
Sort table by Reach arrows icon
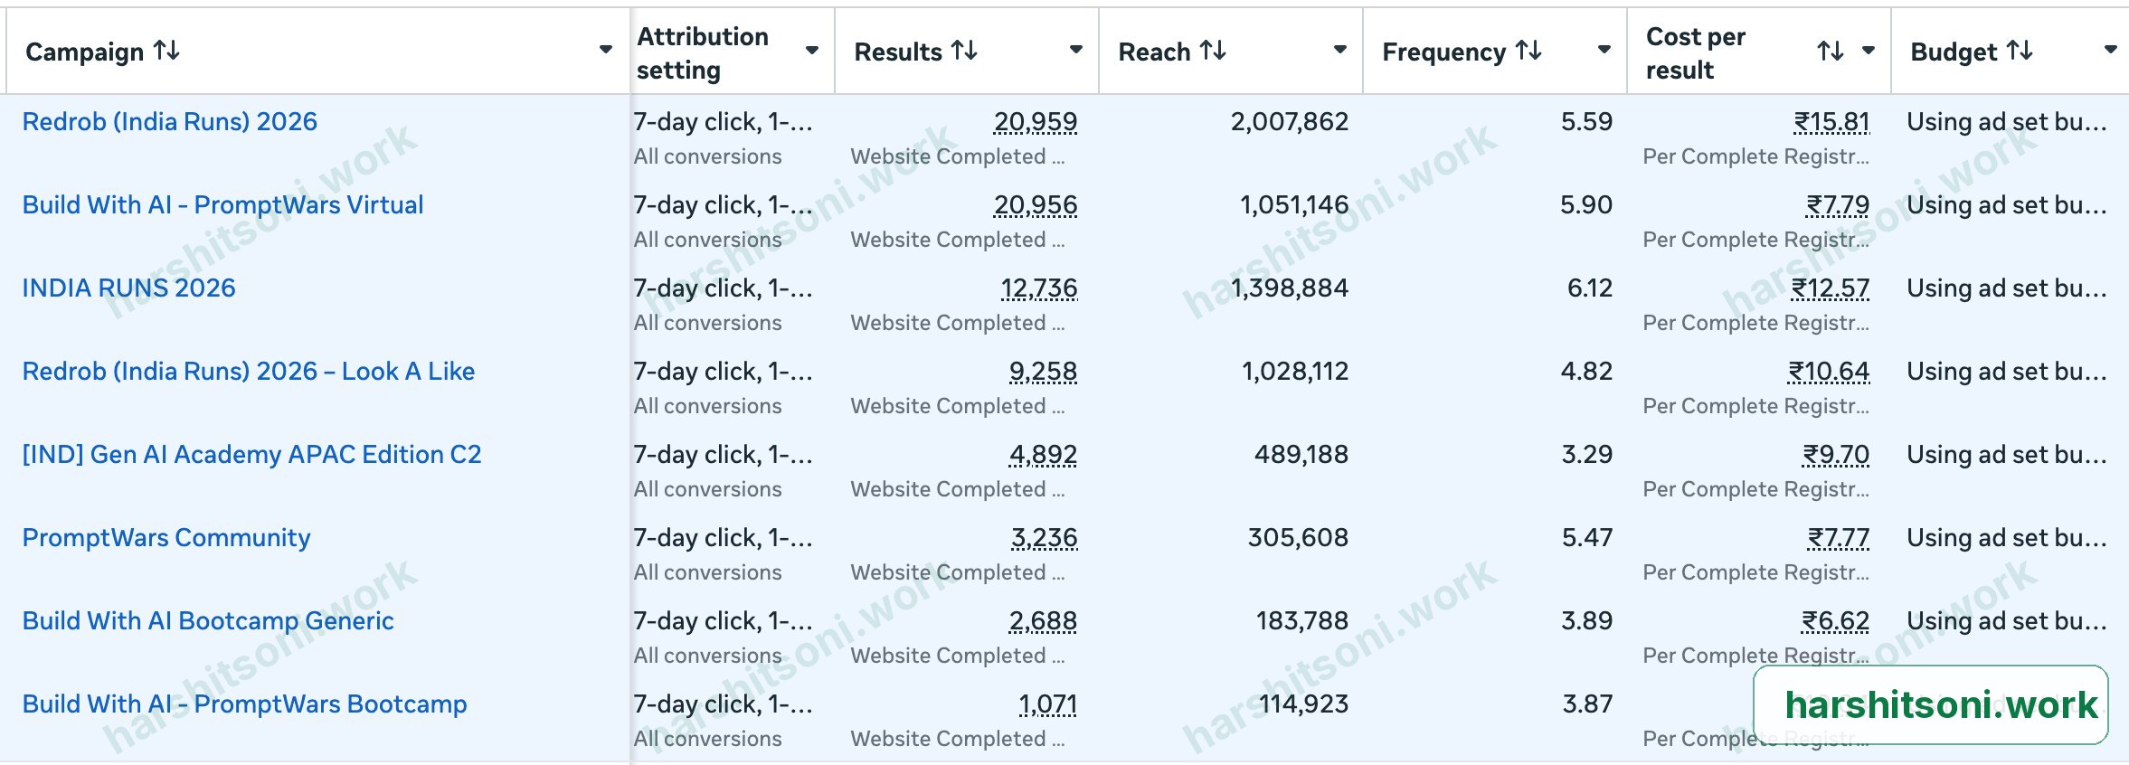click(1213, 51)
